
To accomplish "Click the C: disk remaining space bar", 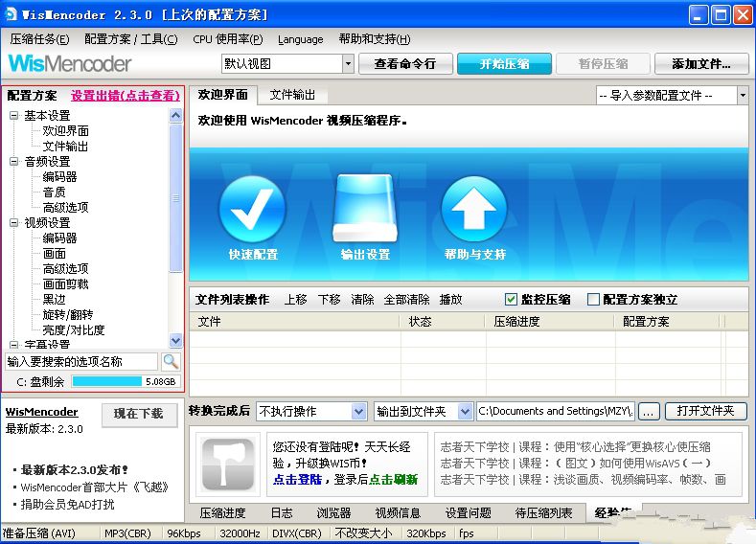I will coord(126,381).
